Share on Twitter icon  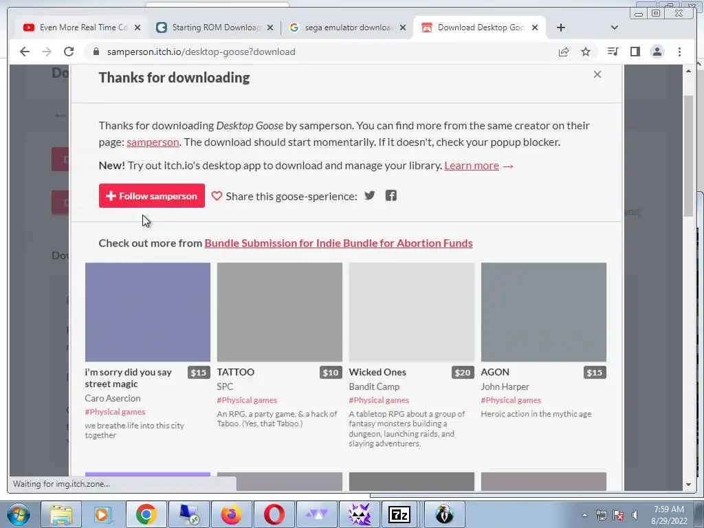(x=369, y=195)
